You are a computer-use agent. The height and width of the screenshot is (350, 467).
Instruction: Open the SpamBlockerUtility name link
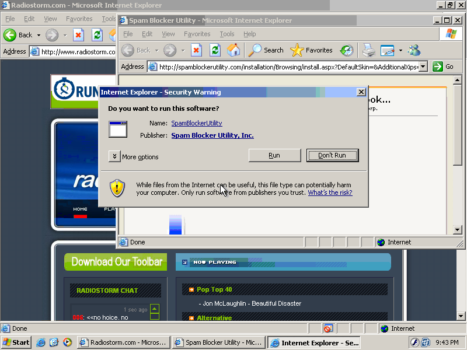coord(197,123)
